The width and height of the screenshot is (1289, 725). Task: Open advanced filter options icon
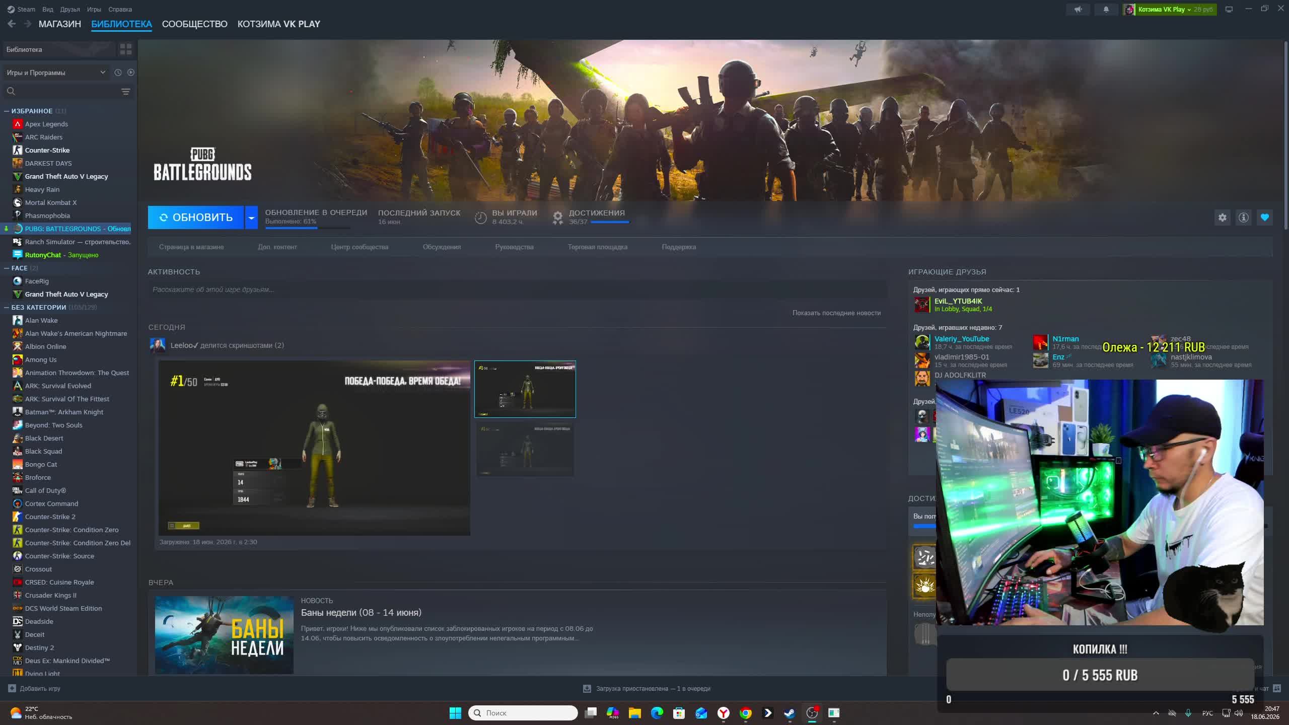pyautogui.click(x=126, y=91)
